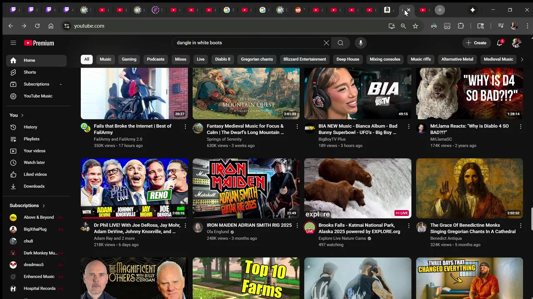This screenshot has height=299, width=533.
Task: Expand the You section chevron
Action: pos(22,115)
